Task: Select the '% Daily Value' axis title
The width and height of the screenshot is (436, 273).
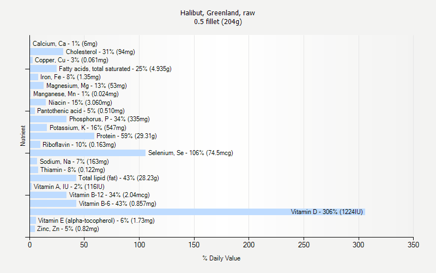Action: click(221, 258)
